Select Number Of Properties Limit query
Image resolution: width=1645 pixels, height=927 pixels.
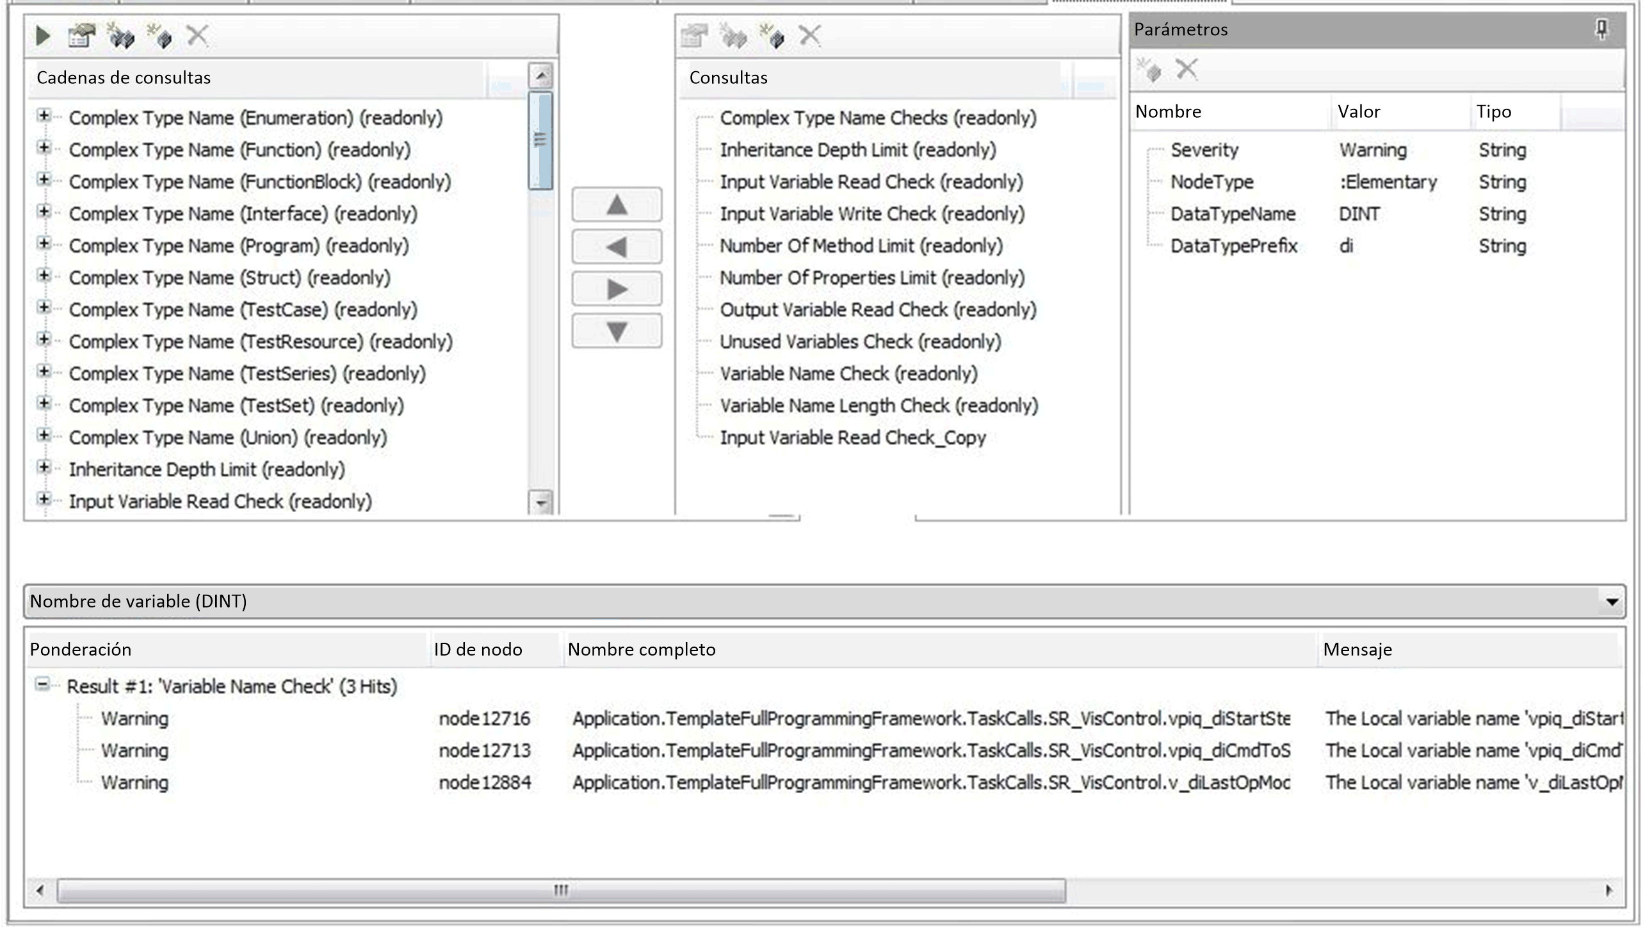(x=872, y=278)
